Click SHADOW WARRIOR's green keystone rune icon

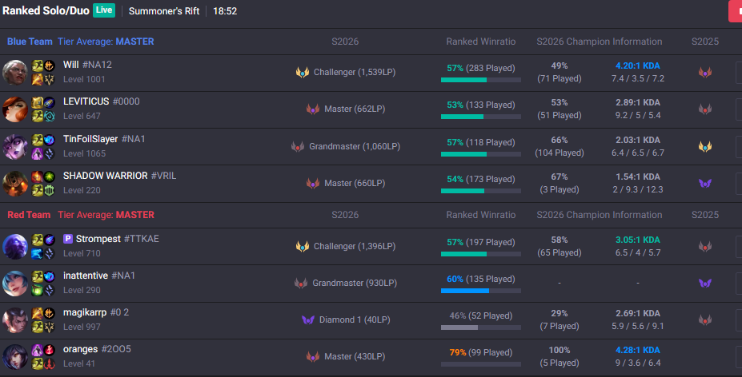coord(49,177)
